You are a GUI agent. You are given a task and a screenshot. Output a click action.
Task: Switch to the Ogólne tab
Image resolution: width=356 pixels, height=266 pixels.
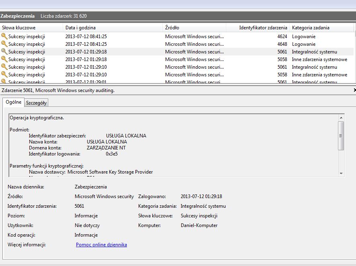click(x=13, y=102)
